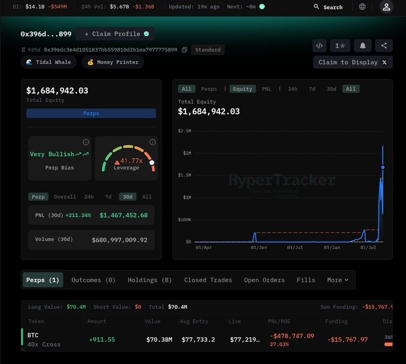Screen dimensions: 406x364
Task: Switch chart to PNL view
Action: (266, 89)
